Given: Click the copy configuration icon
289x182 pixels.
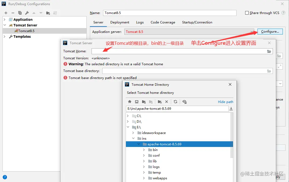Looking at the screenshot, I should pos(20,13).
